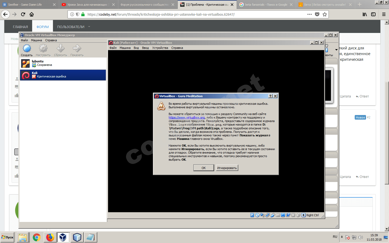Open the browser Library icon
The width and height of the screenshot is (389, 243).
365,14
